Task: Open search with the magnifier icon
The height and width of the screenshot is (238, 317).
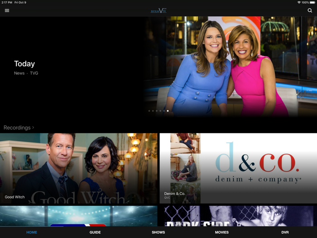Action: 310,10
